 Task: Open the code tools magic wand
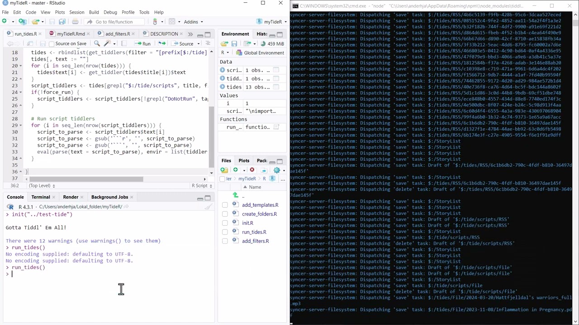(x=108, y=44)
